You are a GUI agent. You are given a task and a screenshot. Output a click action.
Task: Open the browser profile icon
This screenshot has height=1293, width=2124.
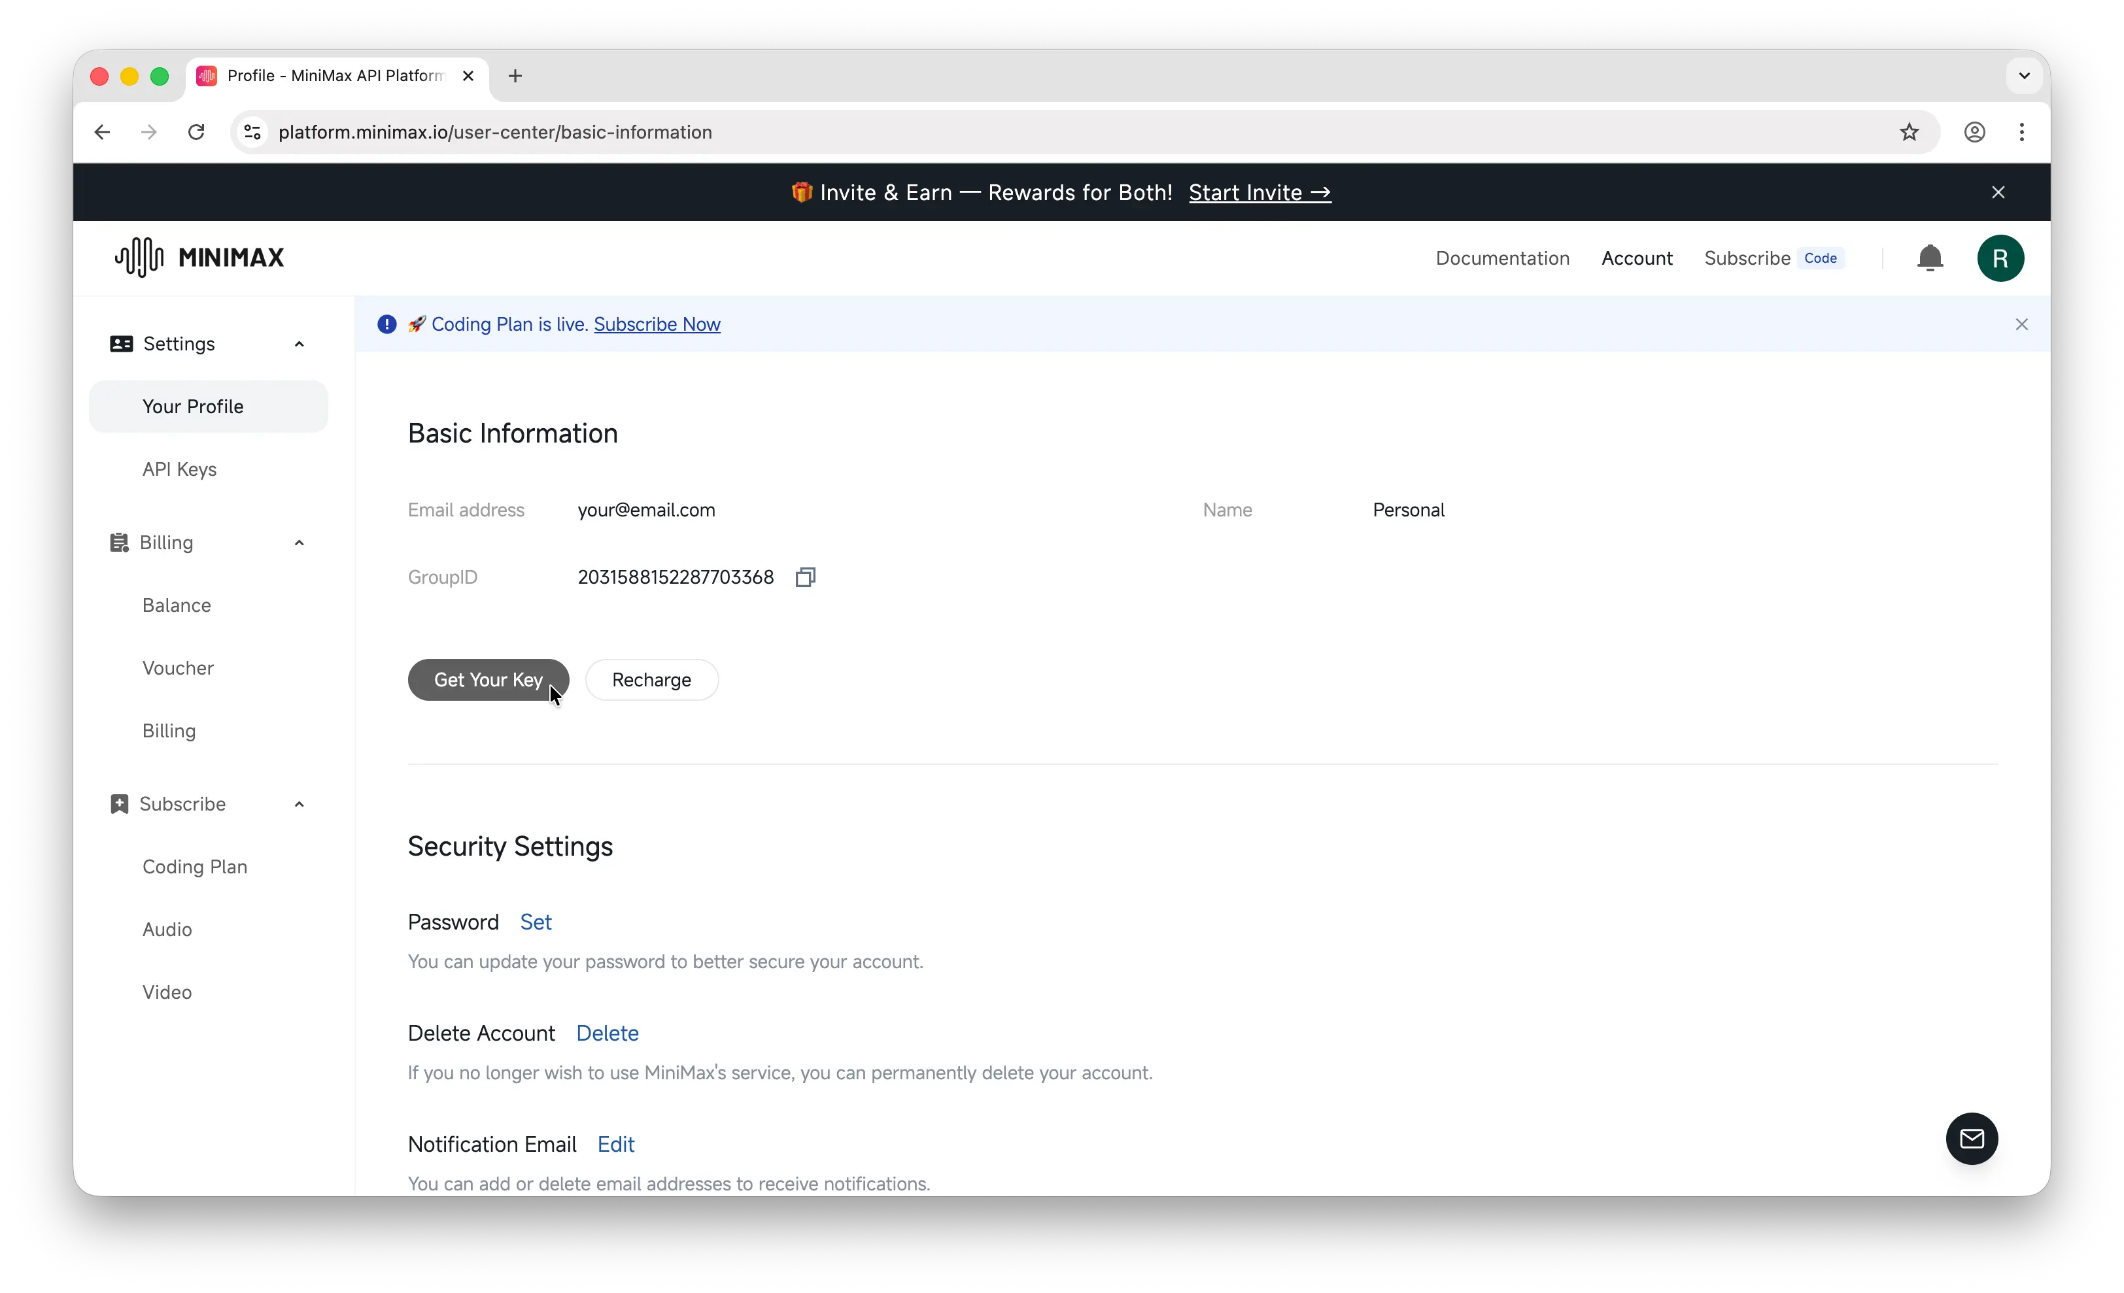[1974, 132]
